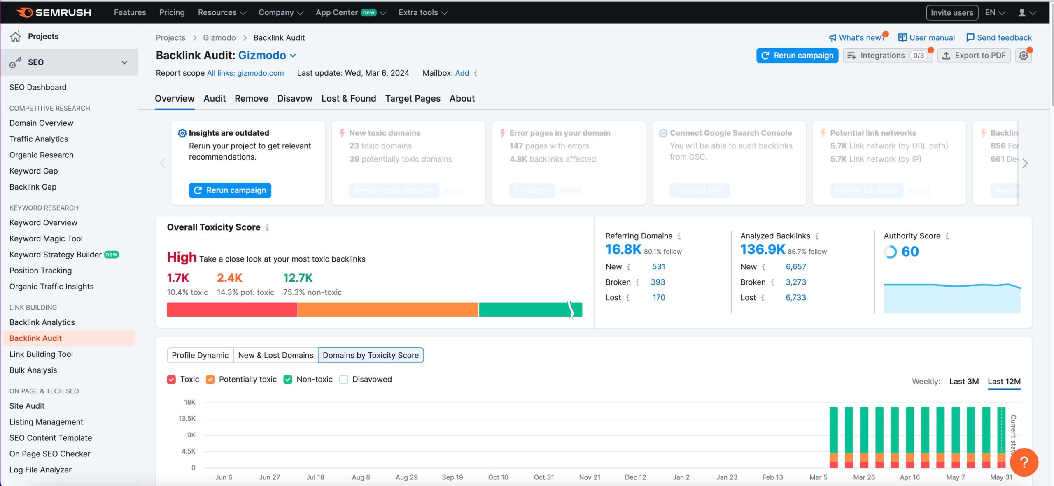Switch to the Audit tab
This screenshot has height=486, width=1054.
(x=215, y=99)
